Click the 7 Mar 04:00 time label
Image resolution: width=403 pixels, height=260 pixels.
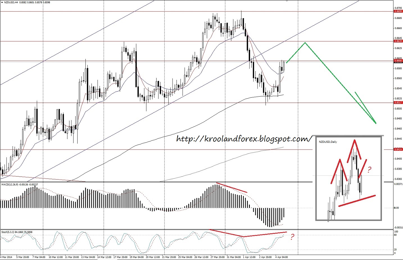pos(39,257)
